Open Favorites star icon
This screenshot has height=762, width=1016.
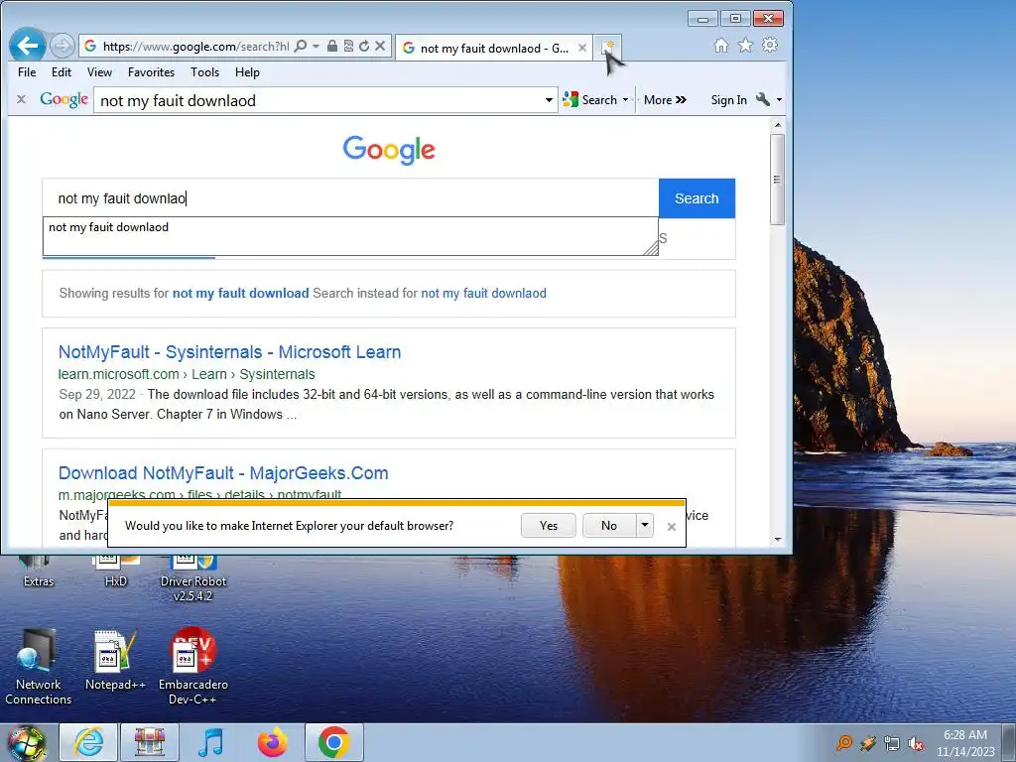coord(746,46)
